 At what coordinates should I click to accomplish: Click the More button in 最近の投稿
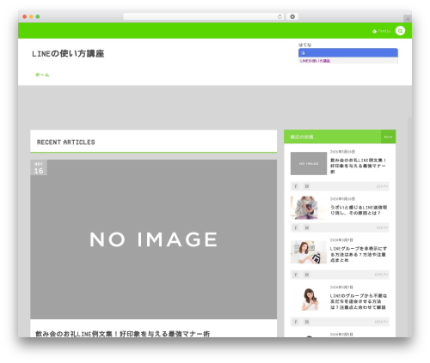(x=388, y=136)
